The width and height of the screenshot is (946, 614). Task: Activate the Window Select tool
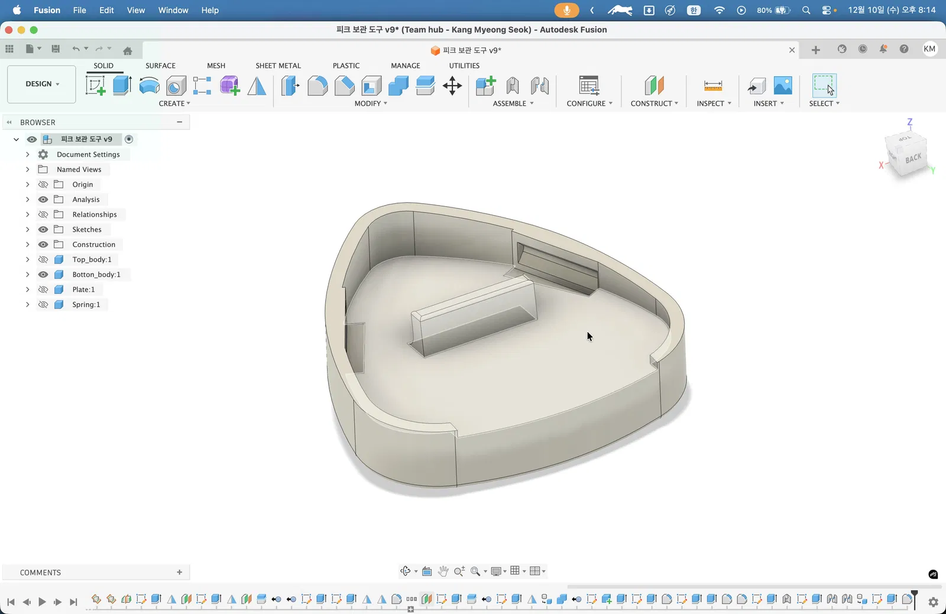[x=824, y=86]
